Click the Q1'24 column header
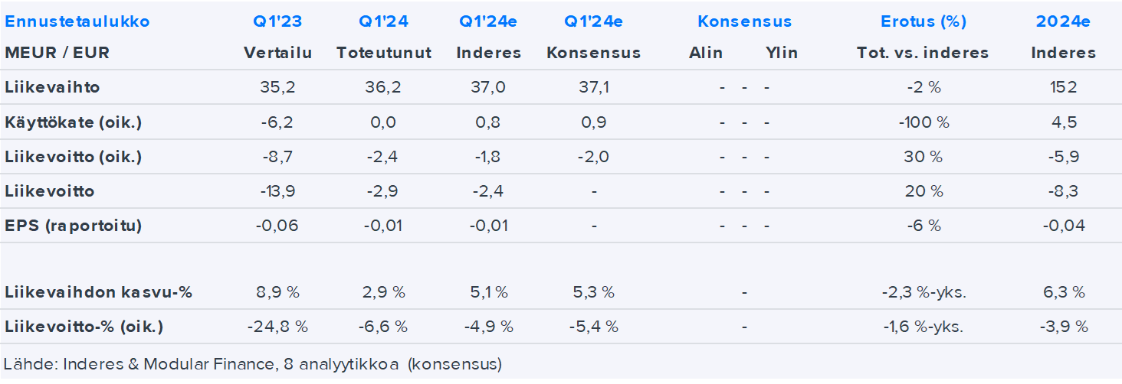The image size is (1122, 384). click(383, 21)
